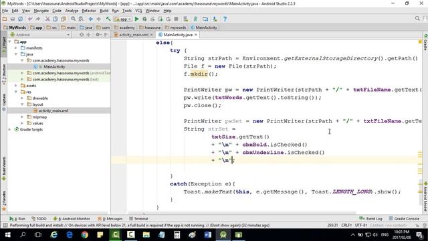Open the Refactor menu
Screen dimensions: 428x241
click(x=89, y=11)
